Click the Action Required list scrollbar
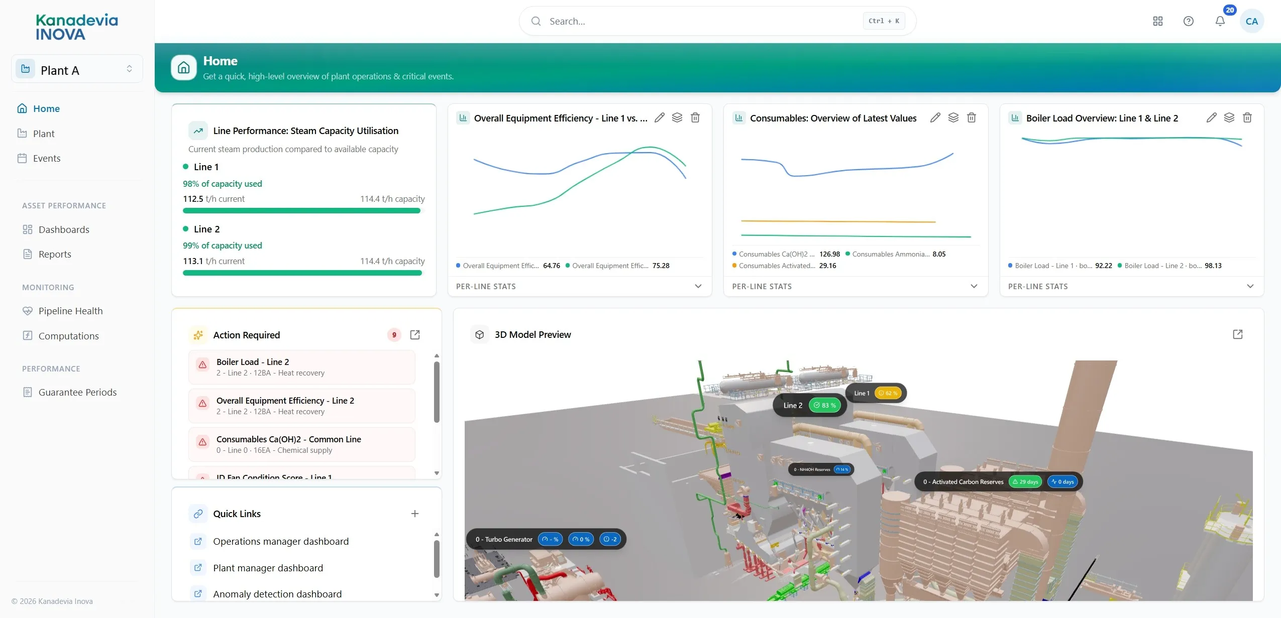1281x618 pixels. [x=437, y=392]
